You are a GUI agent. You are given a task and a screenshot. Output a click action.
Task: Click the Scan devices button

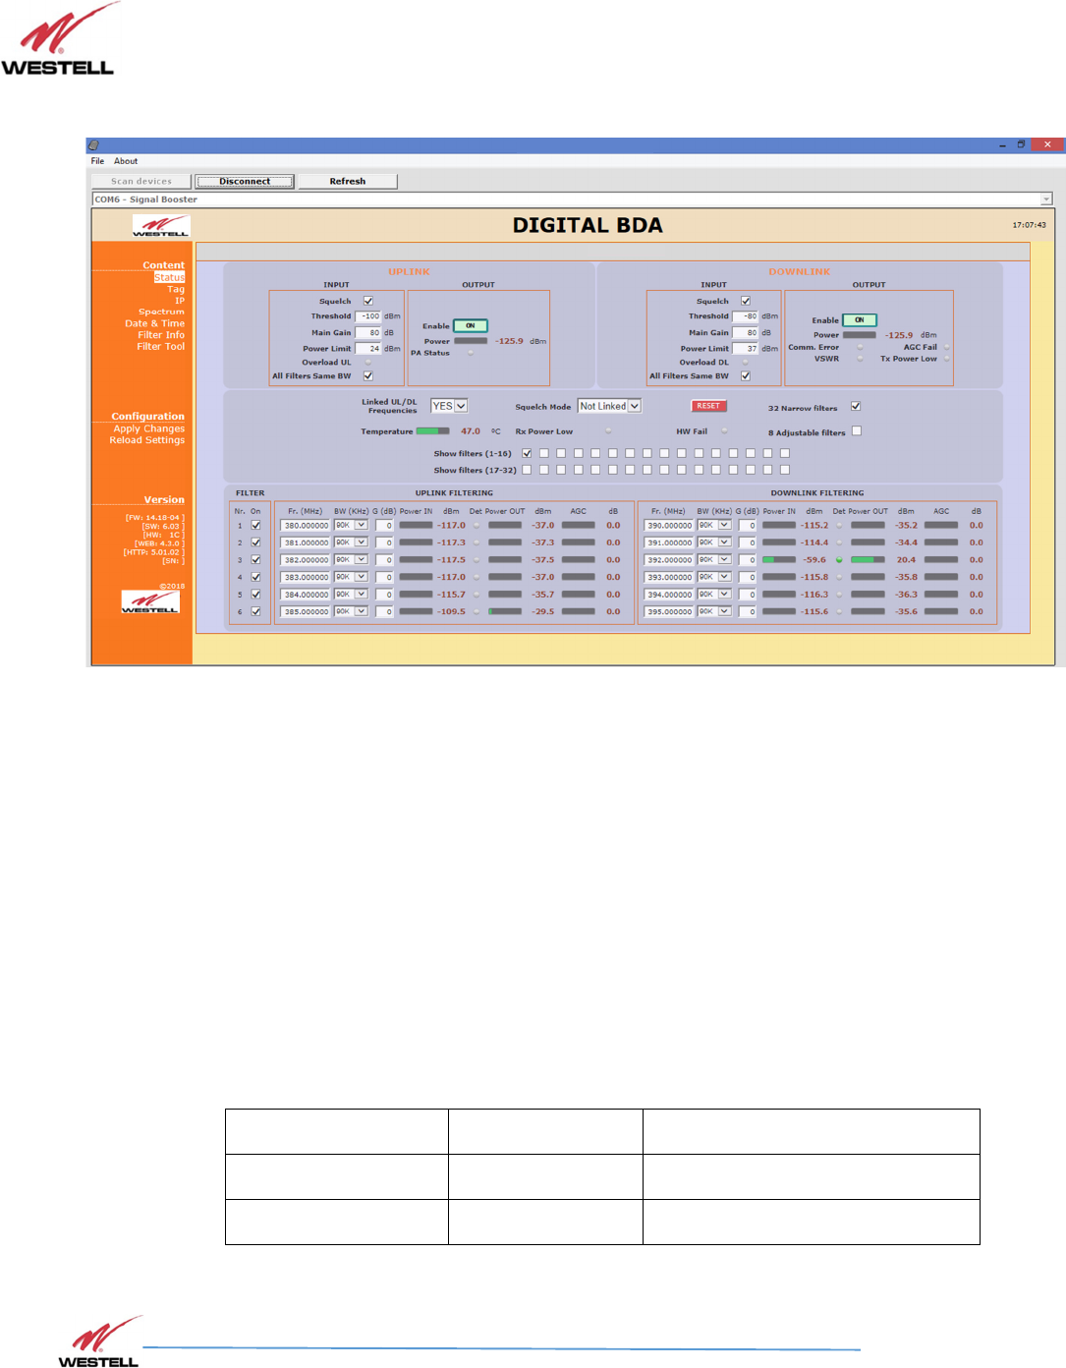[x=141, y=181]
